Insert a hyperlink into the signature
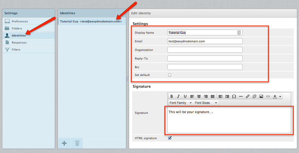 248,96
